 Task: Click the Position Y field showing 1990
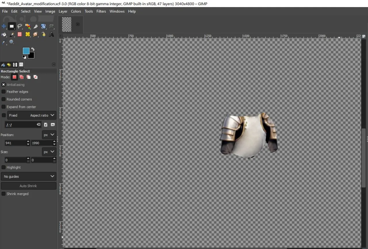click(x=41, y=143)
